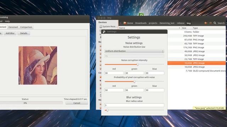This screenshot has height=127, width=227.
Task: Click the Name column sort arrow
Action: 179,28
